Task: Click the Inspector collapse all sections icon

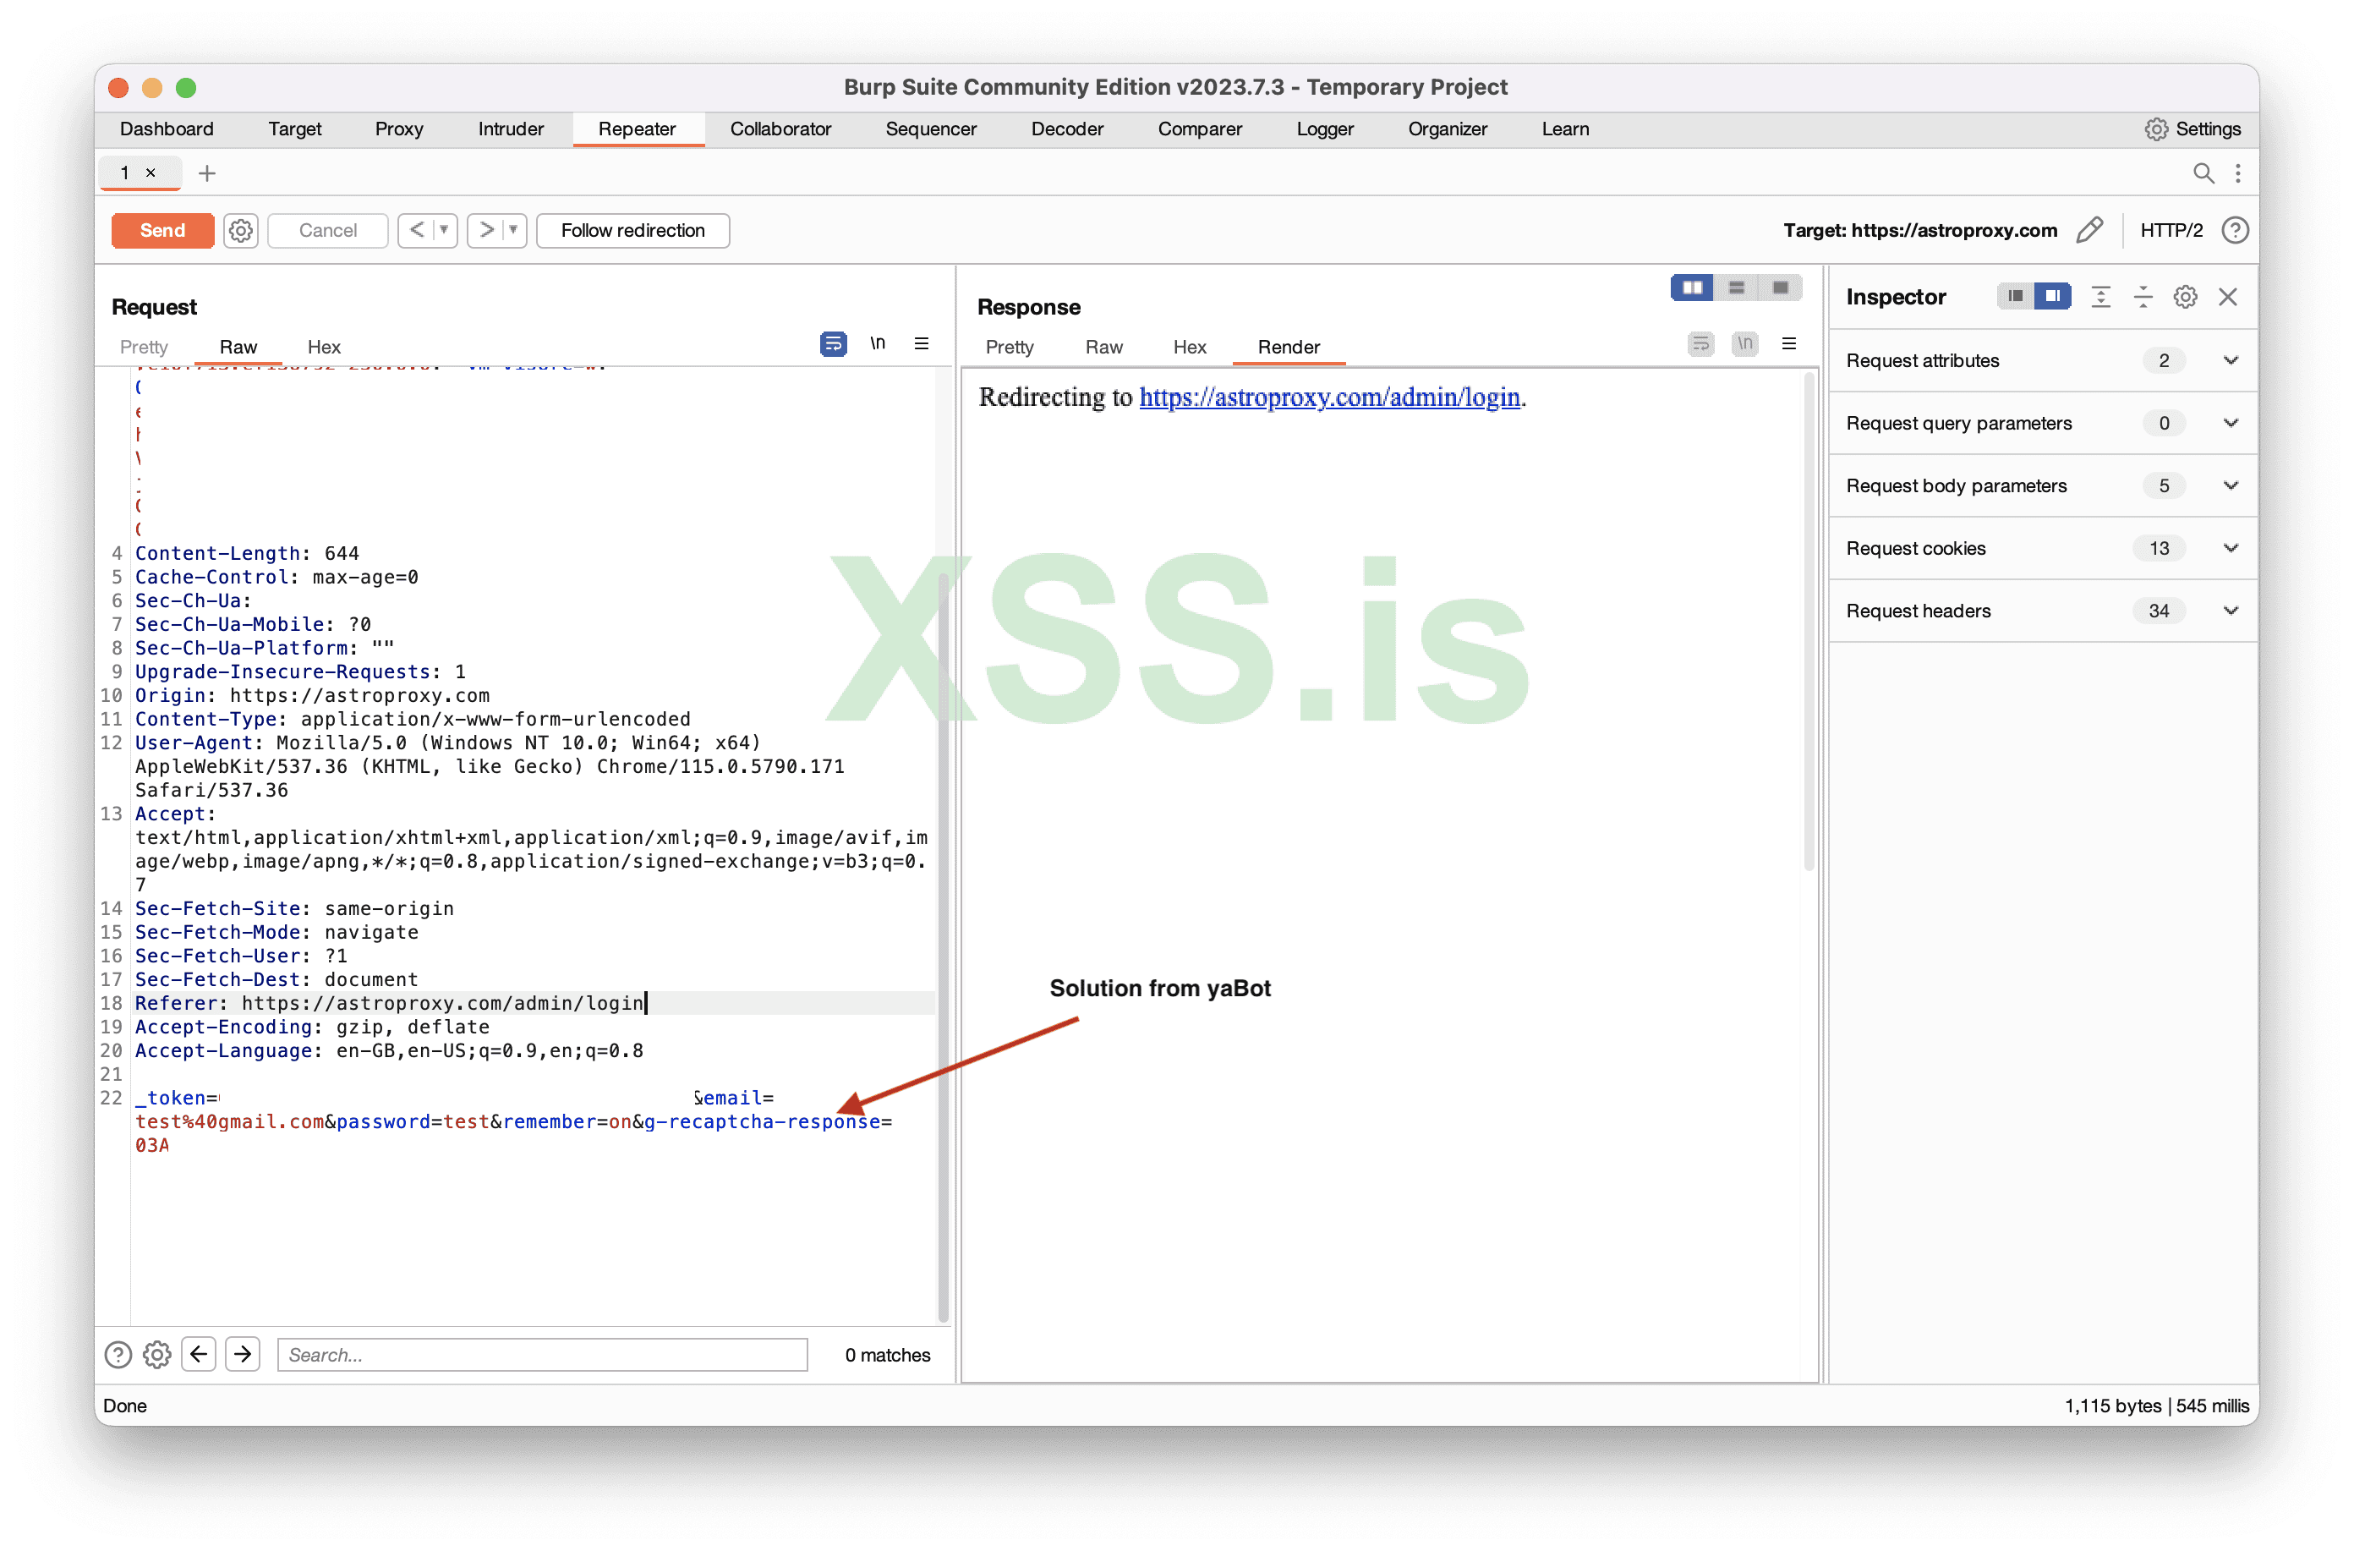Action: coord(2143,297)
